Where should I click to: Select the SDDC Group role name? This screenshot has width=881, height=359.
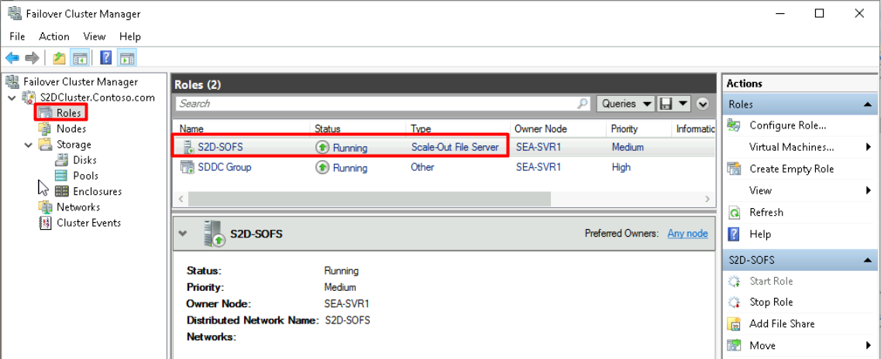coord(224,167)
